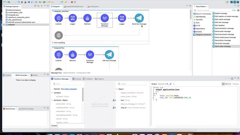Click the Exchange binoculars icon in toolbar
240x135 pixels.
click(x=9, y=2)
